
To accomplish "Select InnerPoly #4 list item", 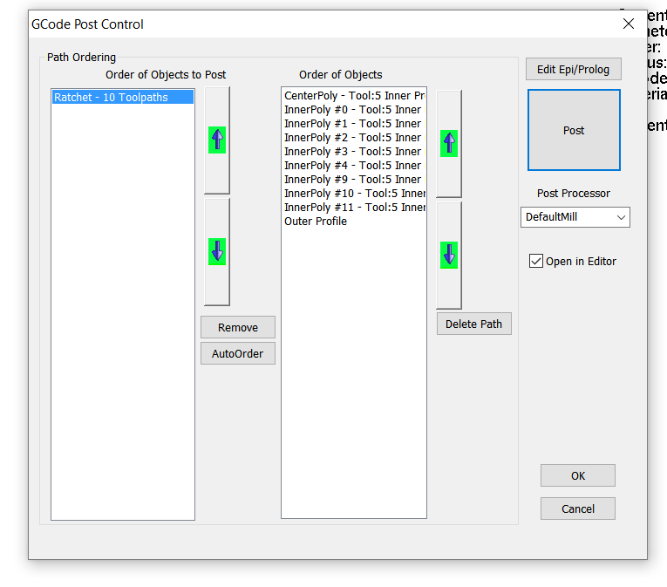I will tap(352, 166).
